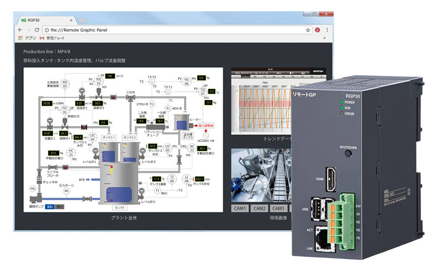Image resolution: width=432 pixels, height=272 pixels.
Task: Click the LI 08 level indicator
Action: pos(187,179)
